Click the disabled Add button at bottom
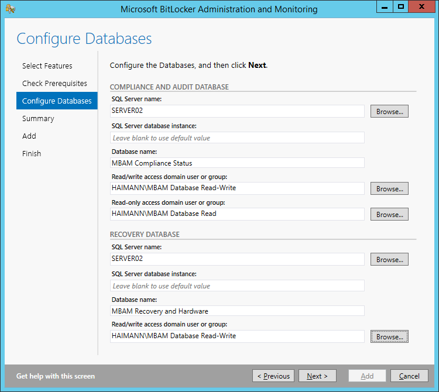Image resolution: width=439 pixels, height=392 pixels. pyautogui.click(x=367, y=376)
